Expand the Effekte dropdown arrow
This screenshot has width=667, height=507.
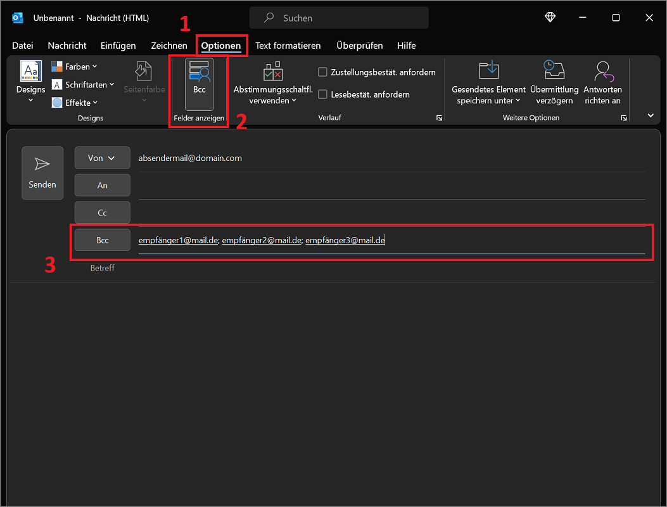point(95,103)
